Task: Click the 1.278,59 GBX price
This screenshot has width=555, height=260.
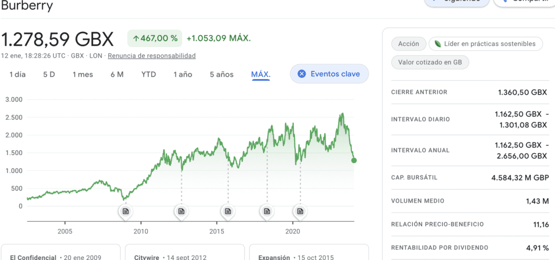Action: [57, 39]
